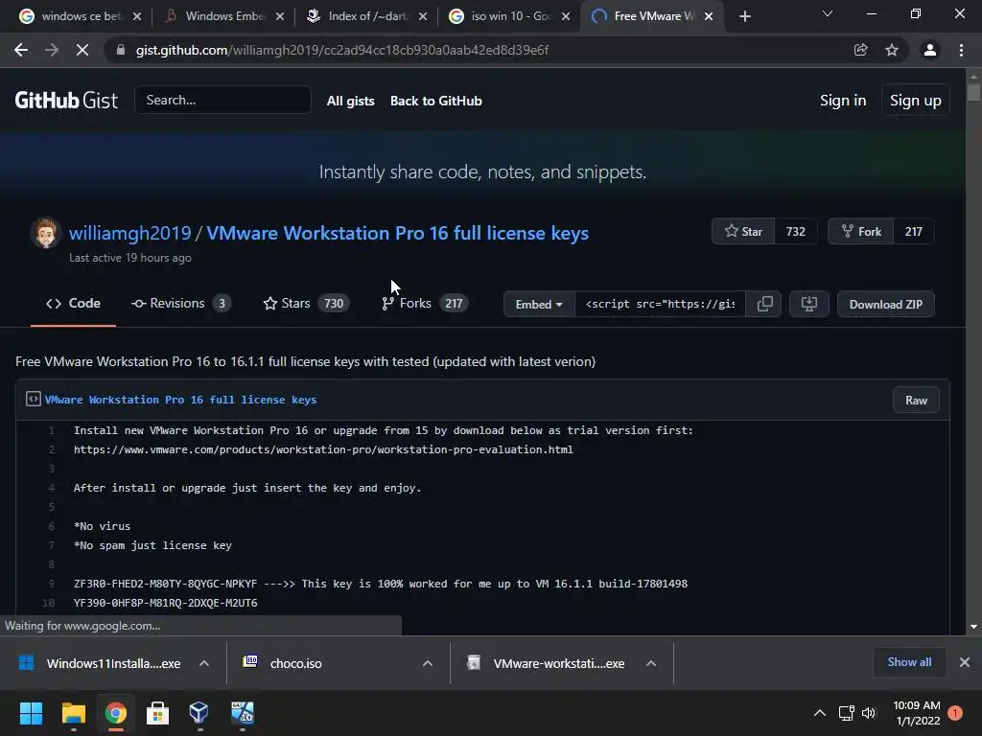Image resolution: width=982 pixels, height=736 pixels.
Task: Click the browser forward arrow
Action: (x=52, y=50)
